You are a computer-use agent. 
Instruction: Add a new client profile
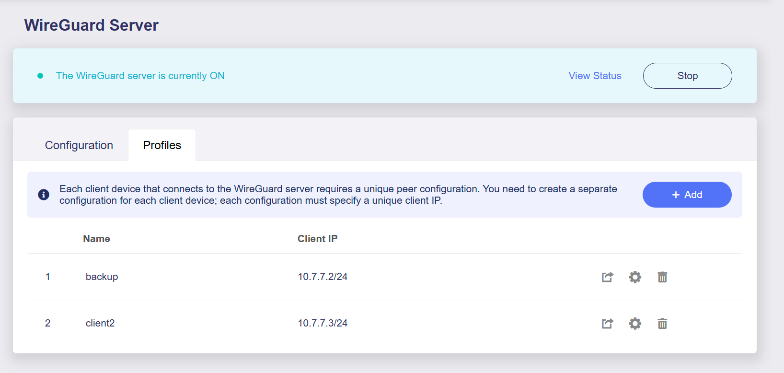pos(687,195)
